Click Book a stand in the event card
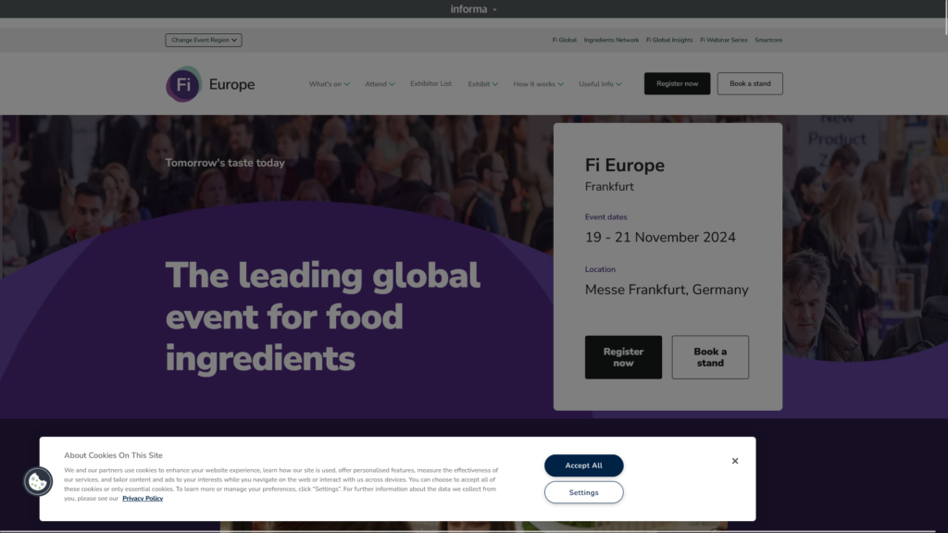Viewport: 948px width, 533px height. click(710, 357)
